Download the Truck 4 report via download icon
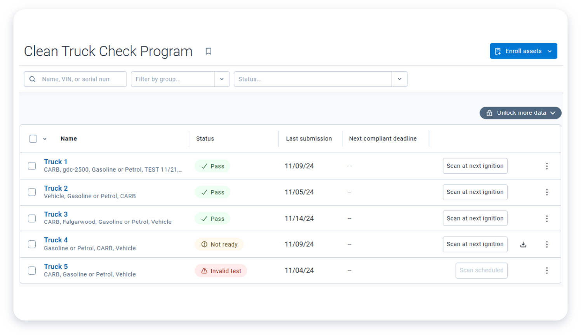 523,245
